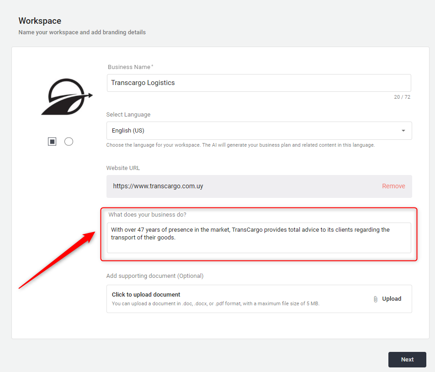Select the square logo shape option
Screen dimensions: 435x372
point(52,142)
